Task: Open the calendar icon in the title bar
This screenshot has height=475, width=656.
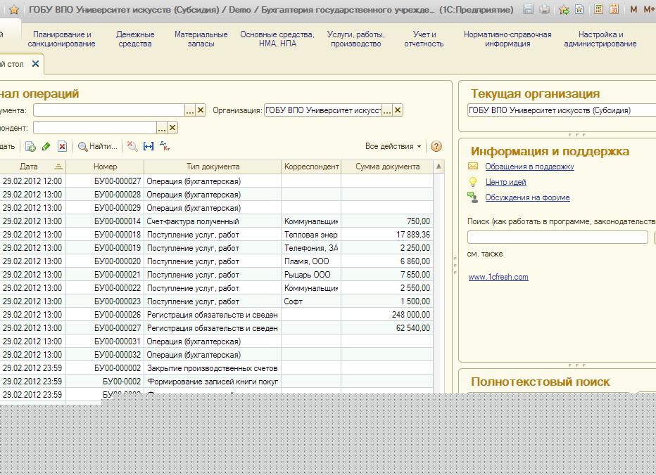Action: [614, 9]
